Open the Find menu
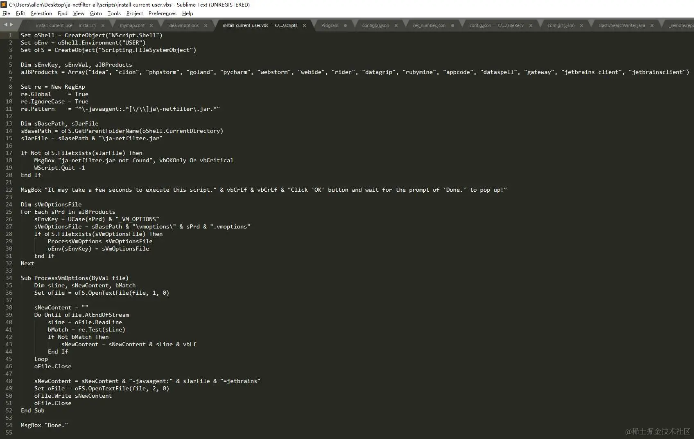The width and height of the screenshot is (694, 439). 63,13
